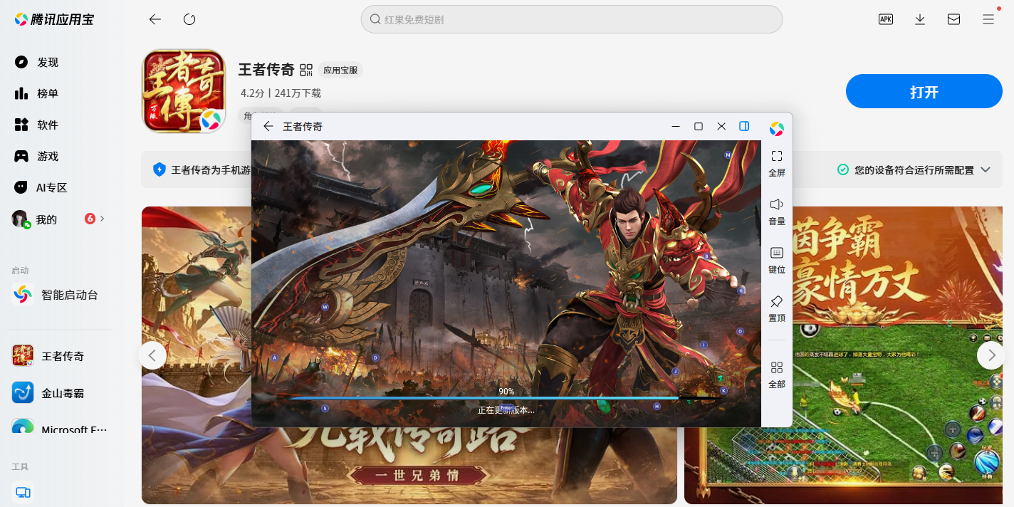
Task: Switch the game to 全屏 fullscreen
Action: click(777, 164)
